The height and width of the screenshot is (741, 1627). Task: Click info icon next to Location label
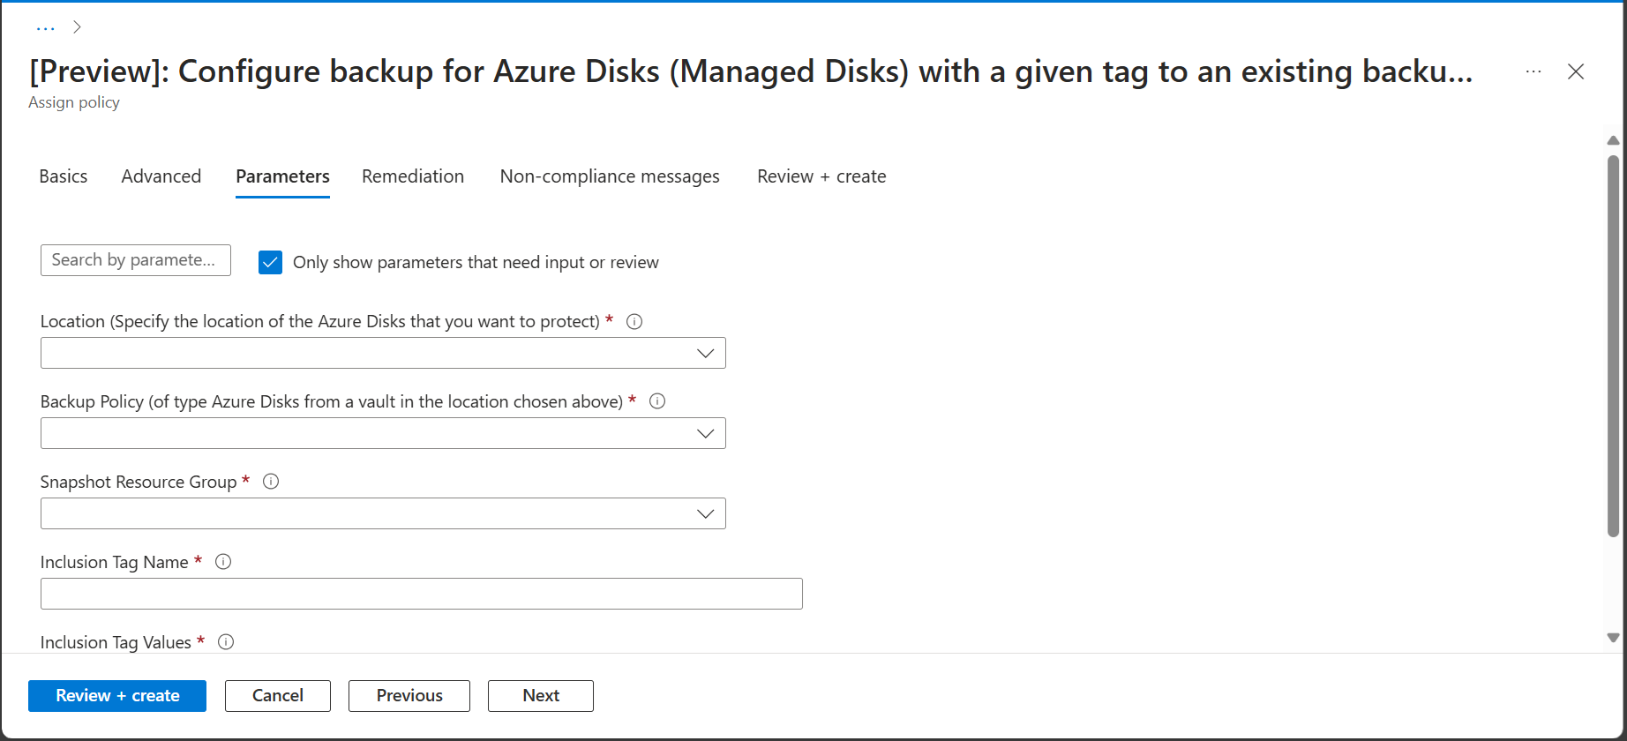click(634, 322)
